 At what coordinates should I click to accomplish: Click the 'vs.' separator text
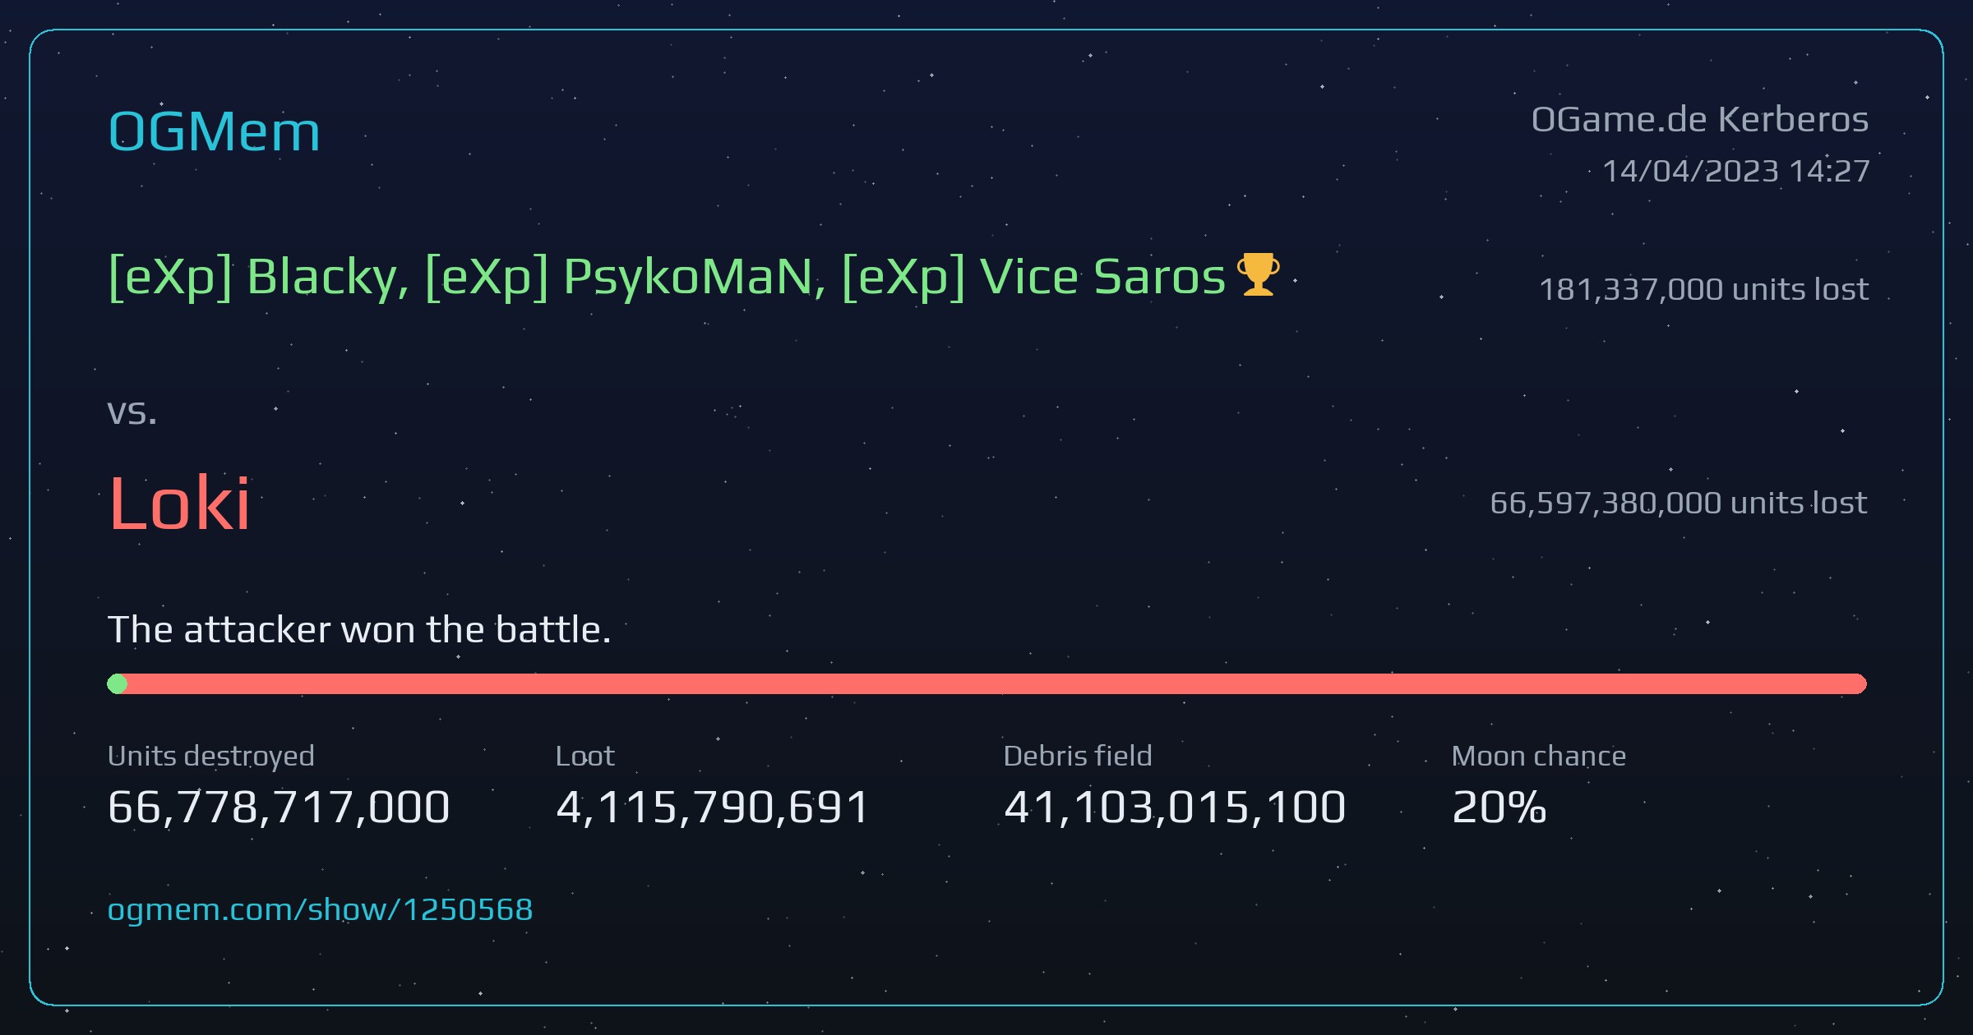pos(132,412)
